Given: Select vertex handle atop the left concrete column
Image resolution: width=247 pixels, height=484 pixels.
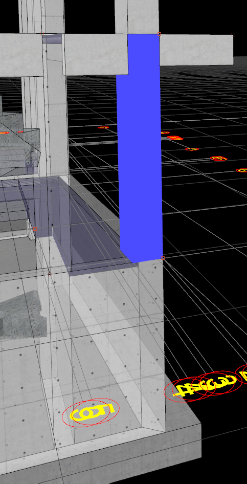Looking at the screenshot, I should click(41, 33).
